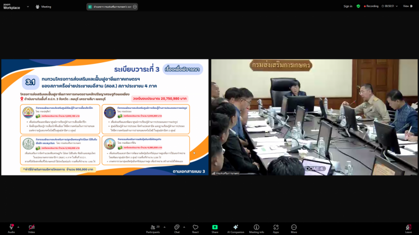Image resolution: width=419 pixels, height=235 pixels.
Task: Open screen share options in green banner
Action: pos(135,7)
